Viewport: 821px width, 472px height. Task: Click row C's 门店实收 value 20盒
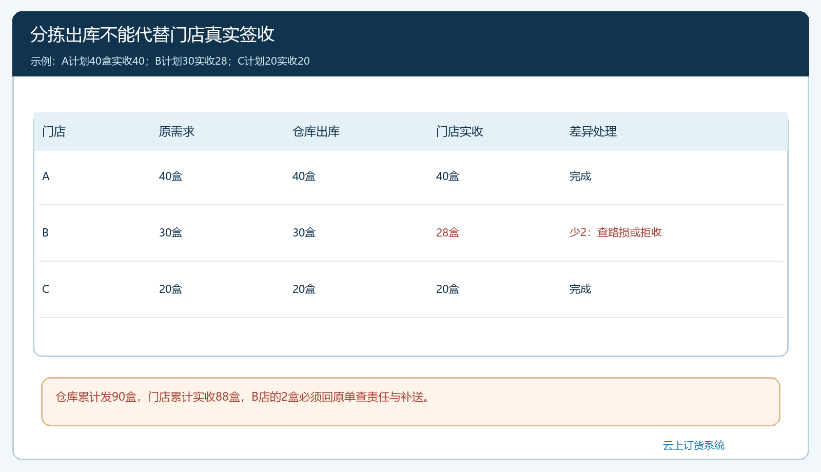coord(447,289)
